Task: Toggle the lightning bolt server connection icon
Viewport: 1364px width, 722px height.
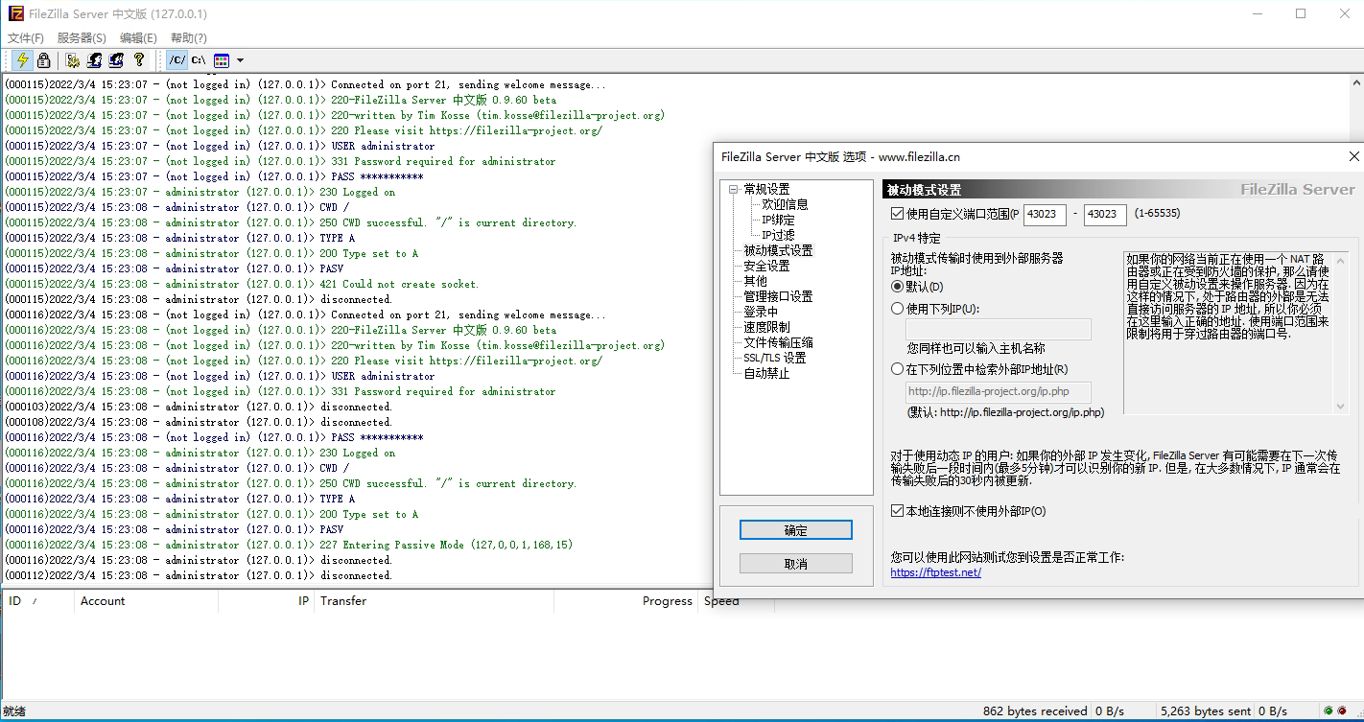Action: click(x=22, y=59)
